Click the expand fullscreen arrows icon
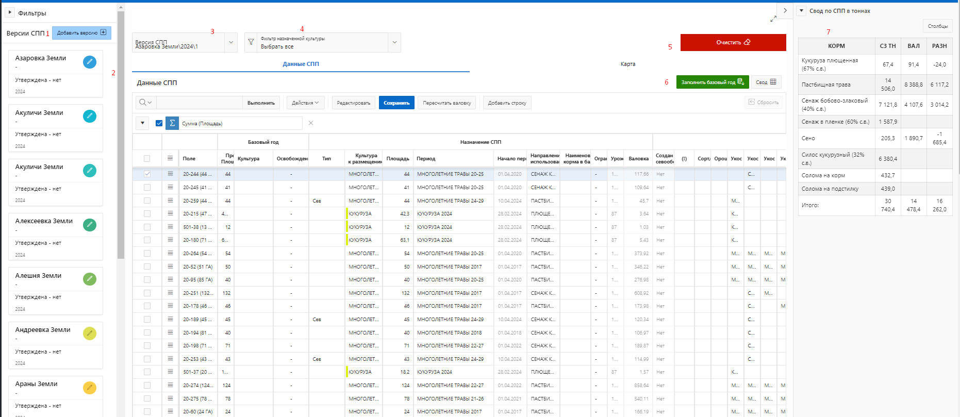Image resolution: width=960 pixels, height=417 pixels. (x=773, y=19)
